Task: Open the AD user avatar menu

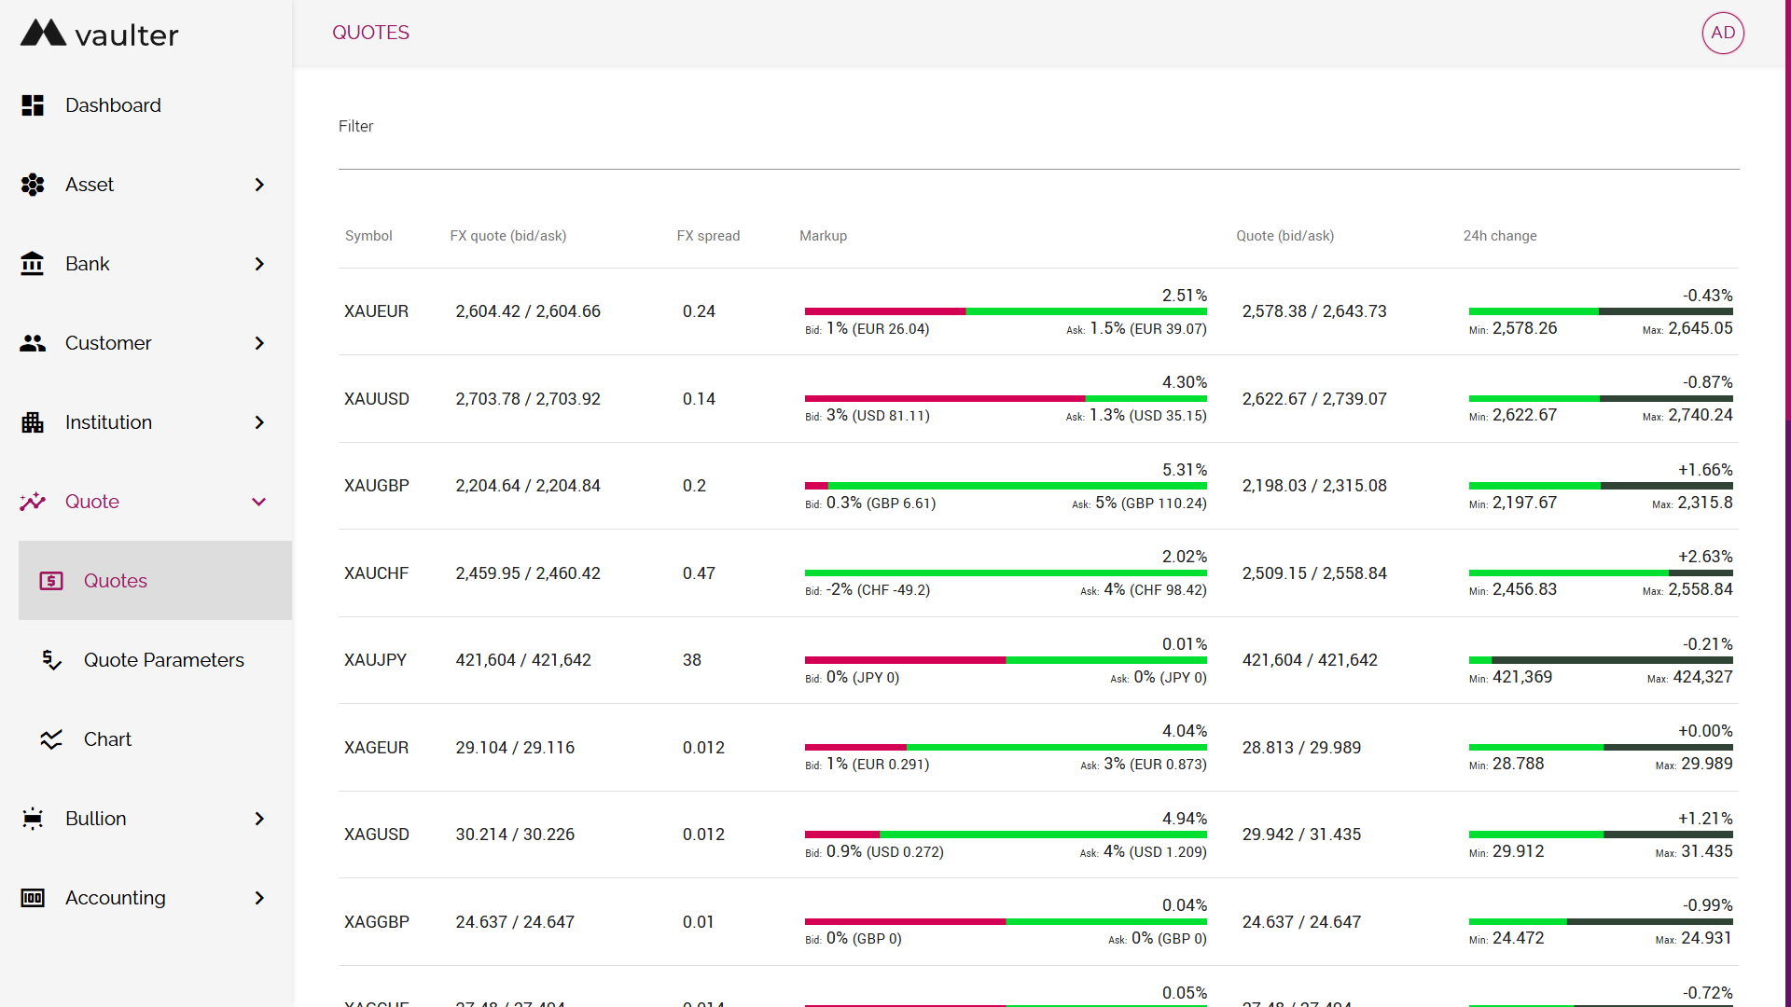Action: (x=1723, y=33)
